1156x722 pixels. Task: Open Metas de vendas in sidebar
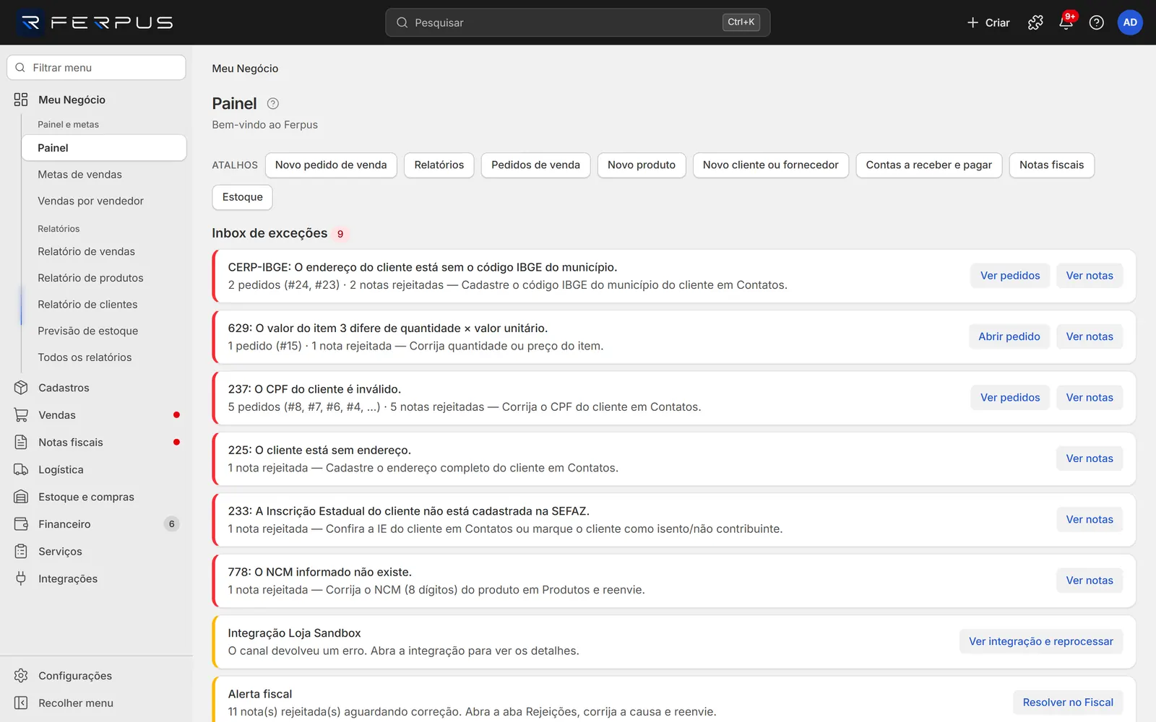pos(103,175)
